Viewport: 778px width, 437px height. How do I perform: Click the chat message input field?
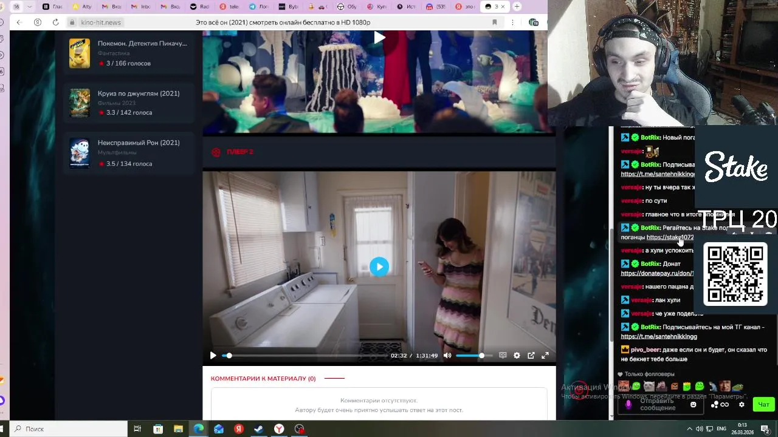coord(659,404)
